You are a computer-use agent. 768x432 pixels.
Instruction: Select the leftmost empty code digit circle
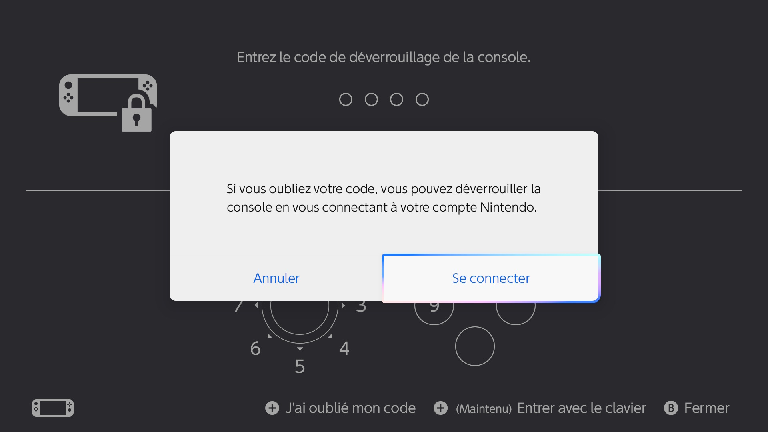point(346,99)
